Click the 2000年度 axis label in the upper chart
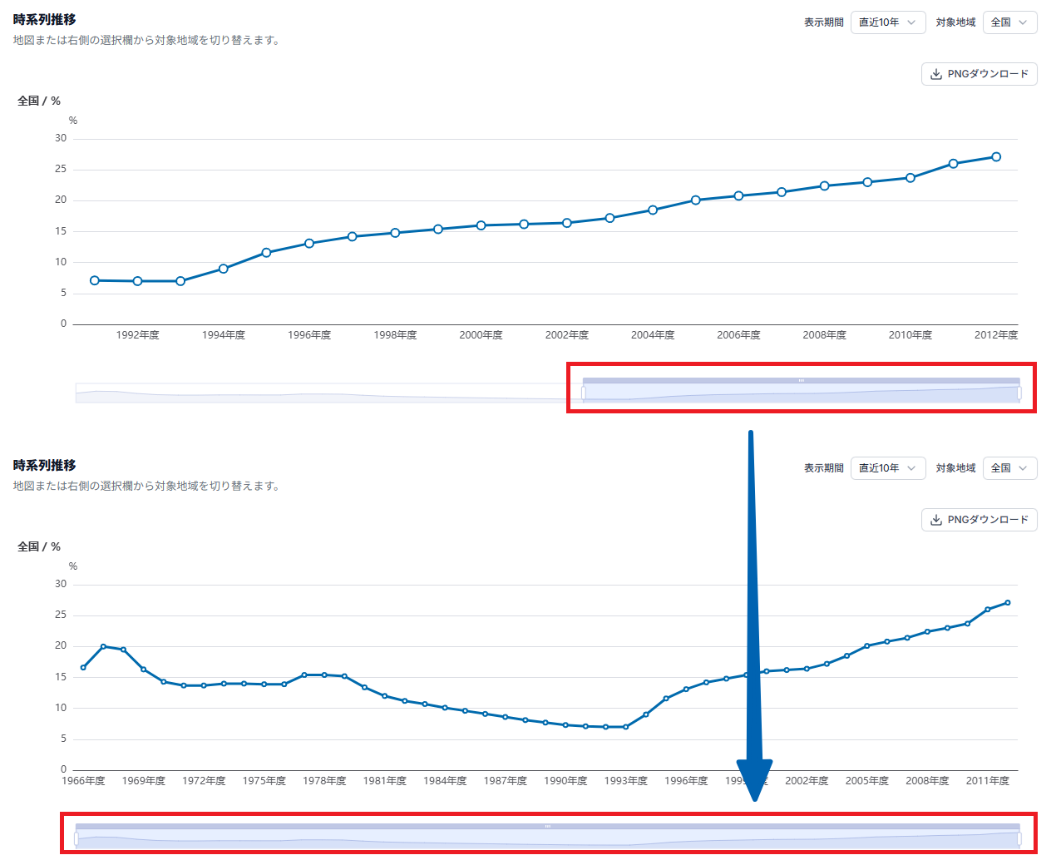The image size is (1056, 860). tap(481, 335)
